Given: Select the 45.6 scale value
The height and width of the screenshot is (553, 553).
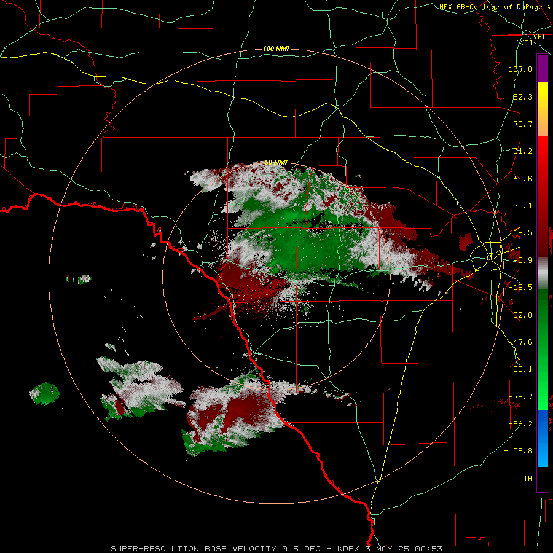Looking at the screenshot, I should pyautogui.click(x=523, y=178).
